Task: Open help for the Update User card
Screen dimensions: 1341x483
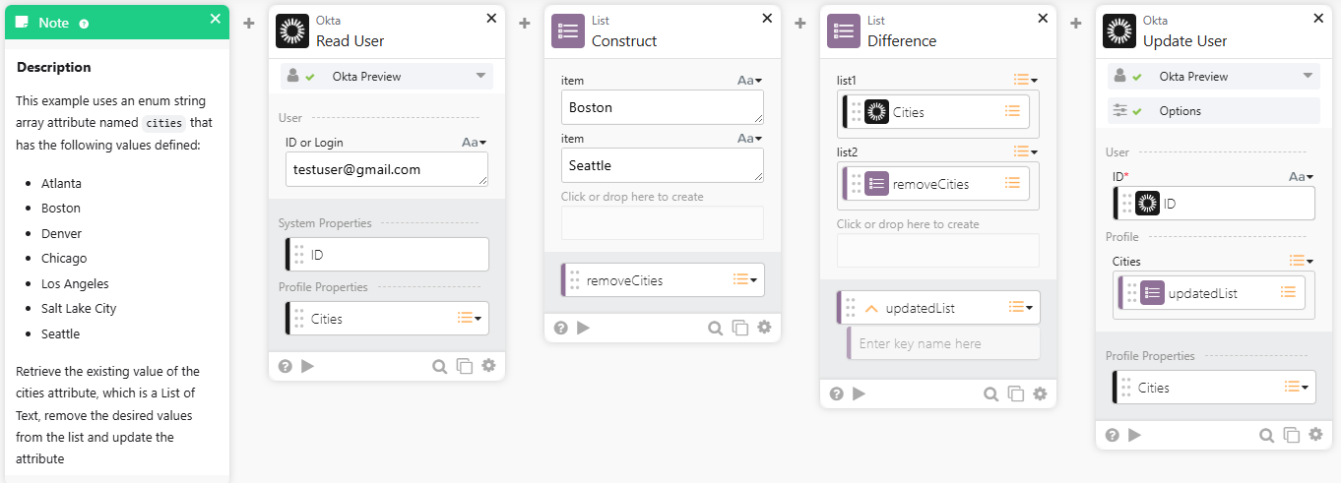Action: click(1112, 435)
